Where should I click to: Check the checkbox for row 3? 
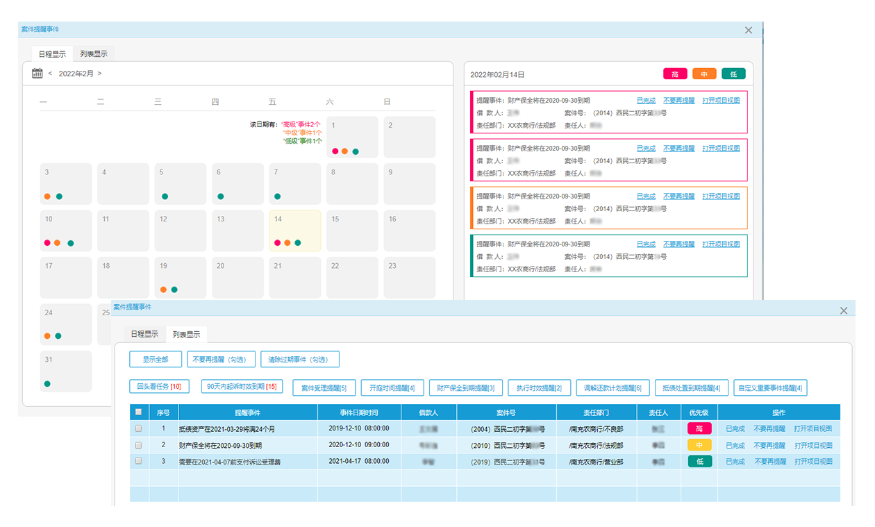coord(138,461)
